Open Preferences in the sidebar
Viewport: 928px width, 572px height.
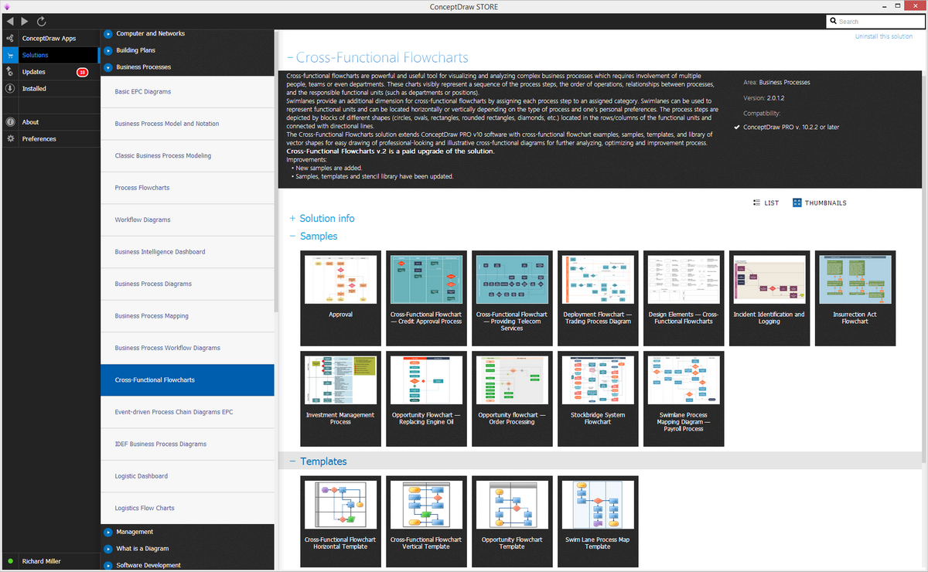click(x=39, y=139)
